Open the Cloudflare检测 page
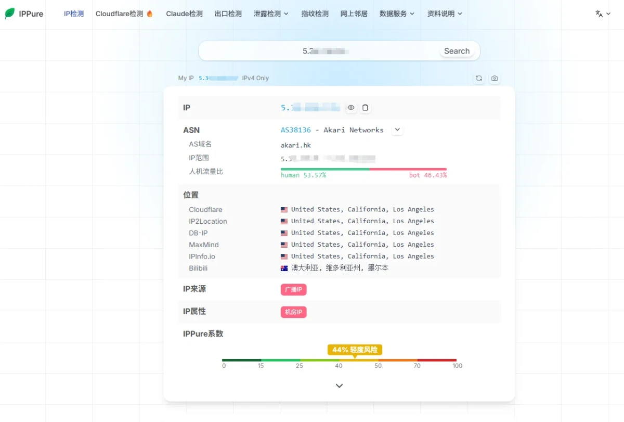Viewport: 624px width, 422px height. pos(124,14)
